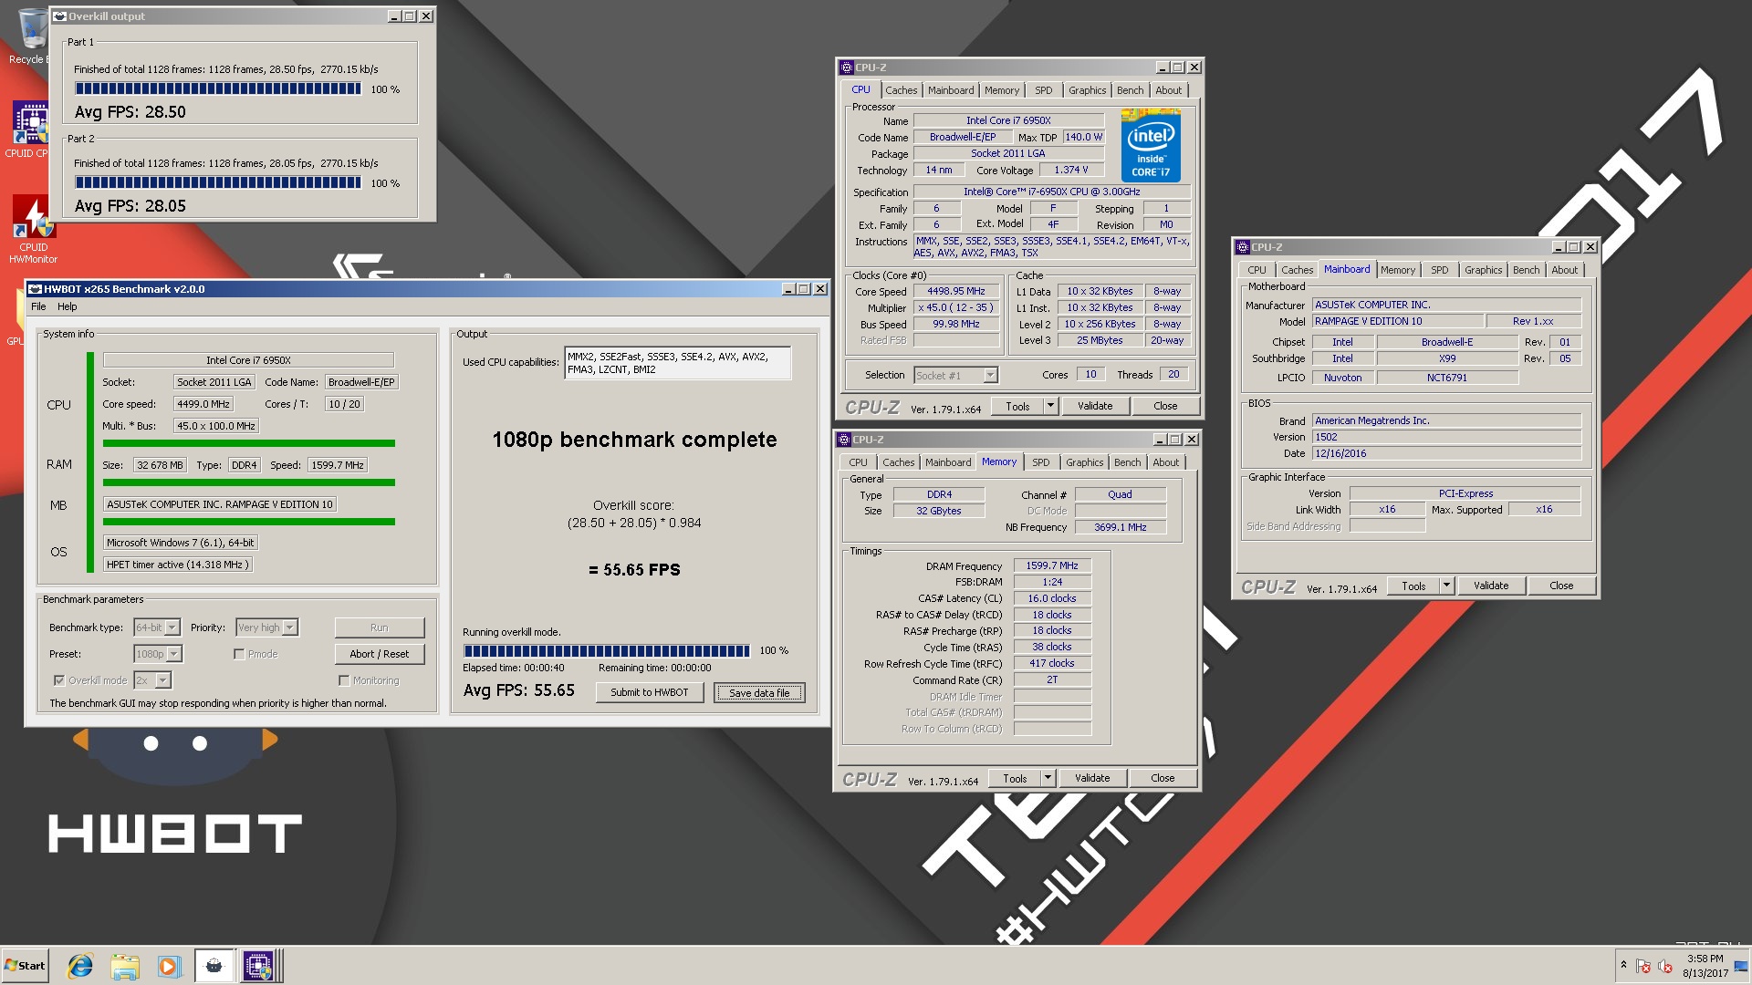Image resolution: width=1752 pixels, height=985 pixels.
Task: Click the Intel Core i7 logo in CPU-Z
Action: [1151, 146]
